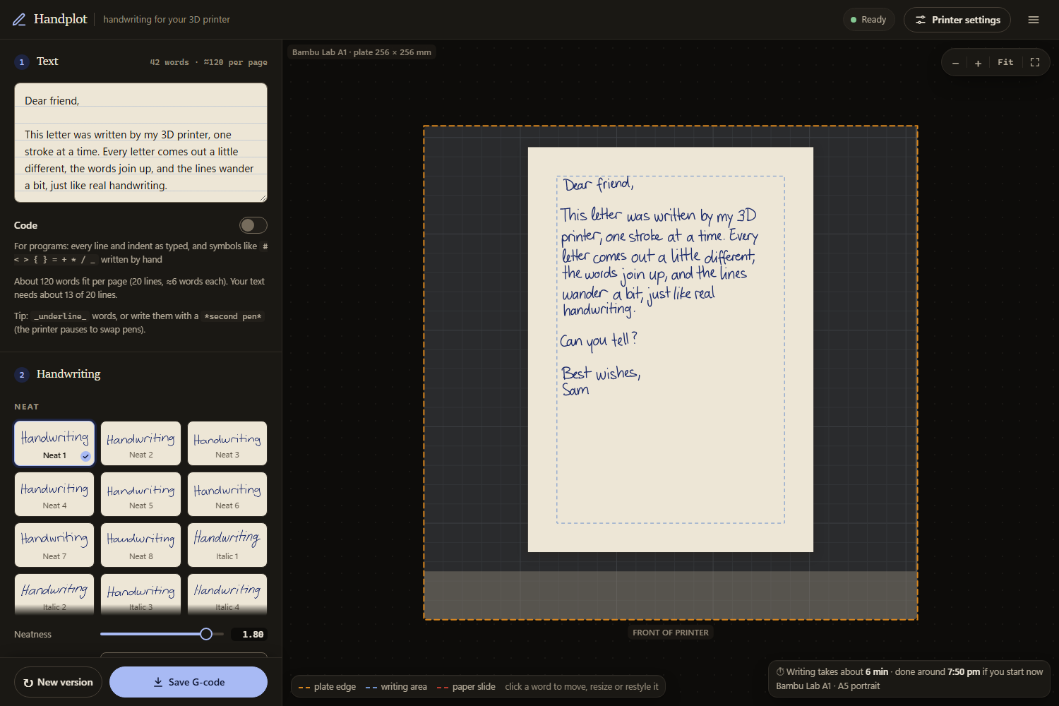This screenshot has height=706, width=1059.
Task: Select Neat 1 handwriting style
Action: [x=54, y=443]
